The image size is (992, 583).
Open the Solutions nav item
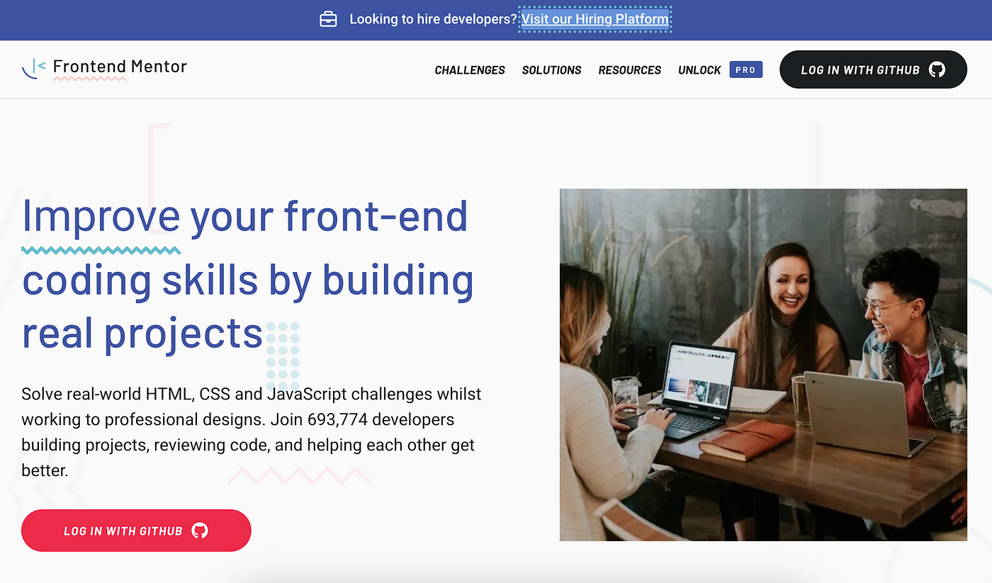[551, 70]
